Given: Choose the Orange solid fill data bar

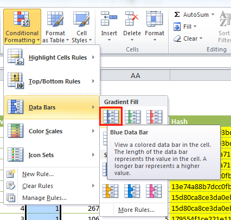Looking at the screenshot, I should pos(111,191).
